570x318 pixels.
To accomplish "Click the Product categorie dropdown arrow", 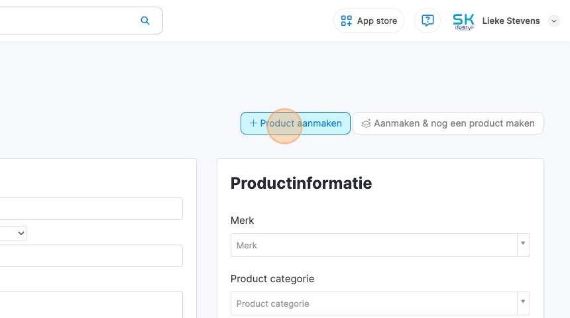I will (523, 303).
